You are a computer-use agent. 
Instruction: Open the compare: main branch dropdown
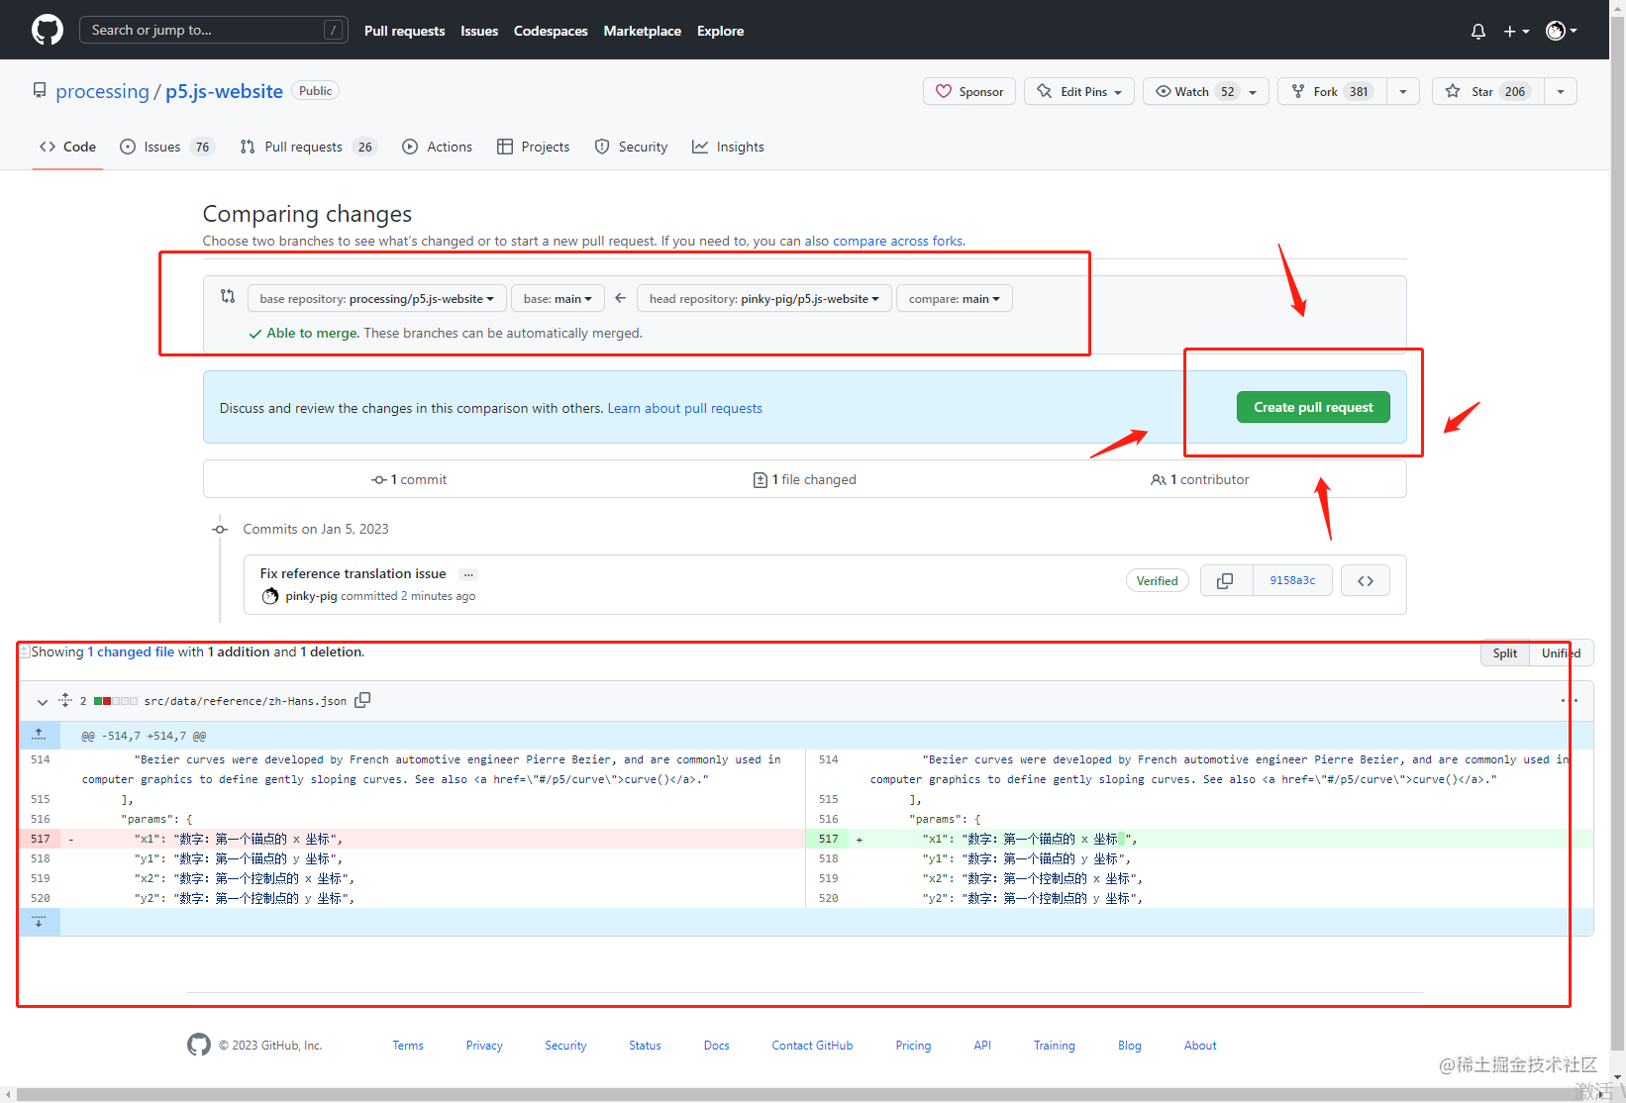point(954,298)
